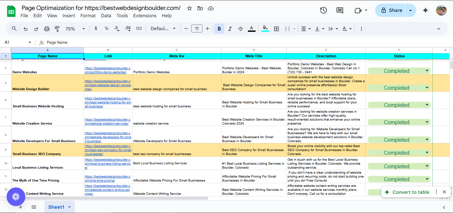453x213 pixels.
Task: Click the Undo icon
Action: click(x=26, y=28)
